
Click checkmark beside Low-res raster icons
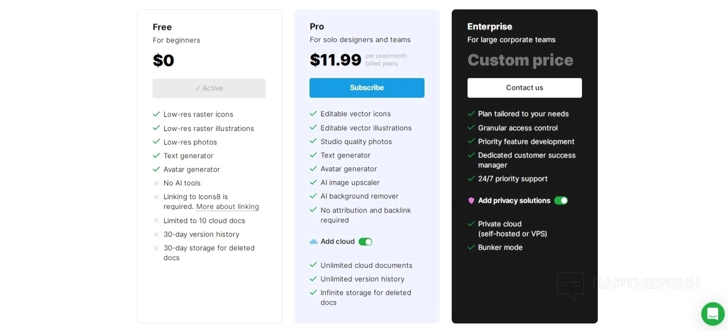[156, 115]
